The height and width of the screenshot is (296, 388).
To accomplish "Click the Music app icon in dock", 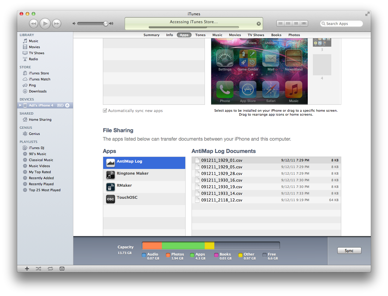I will [294, 89].
